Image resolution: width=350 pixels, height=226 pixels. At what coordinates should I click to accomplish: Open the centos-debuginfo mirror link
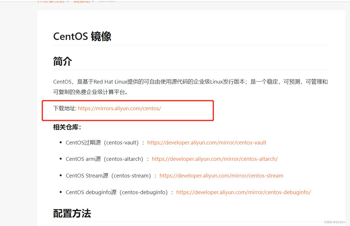[244, 192]
